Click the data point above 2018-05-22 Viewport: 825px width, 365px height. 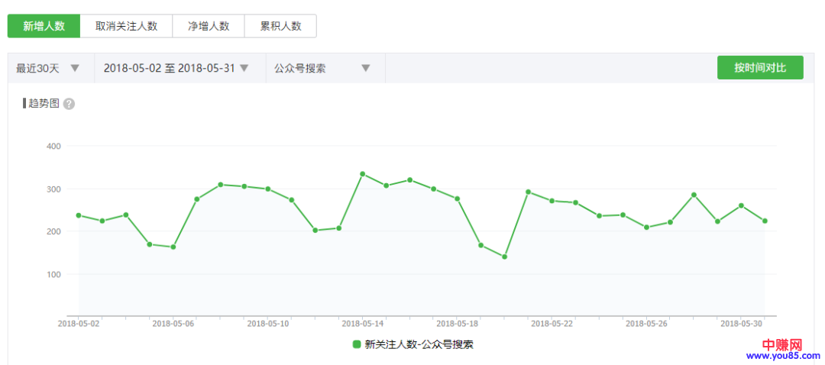pyautogui.click(x=552, y=201)
